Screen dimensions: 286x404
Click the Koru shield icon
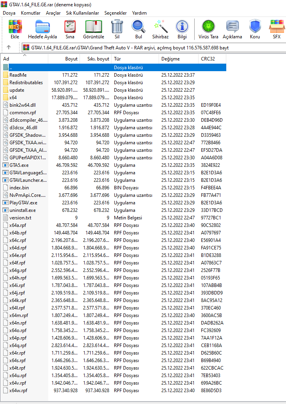pyautogui.click(x=255, y=26)
